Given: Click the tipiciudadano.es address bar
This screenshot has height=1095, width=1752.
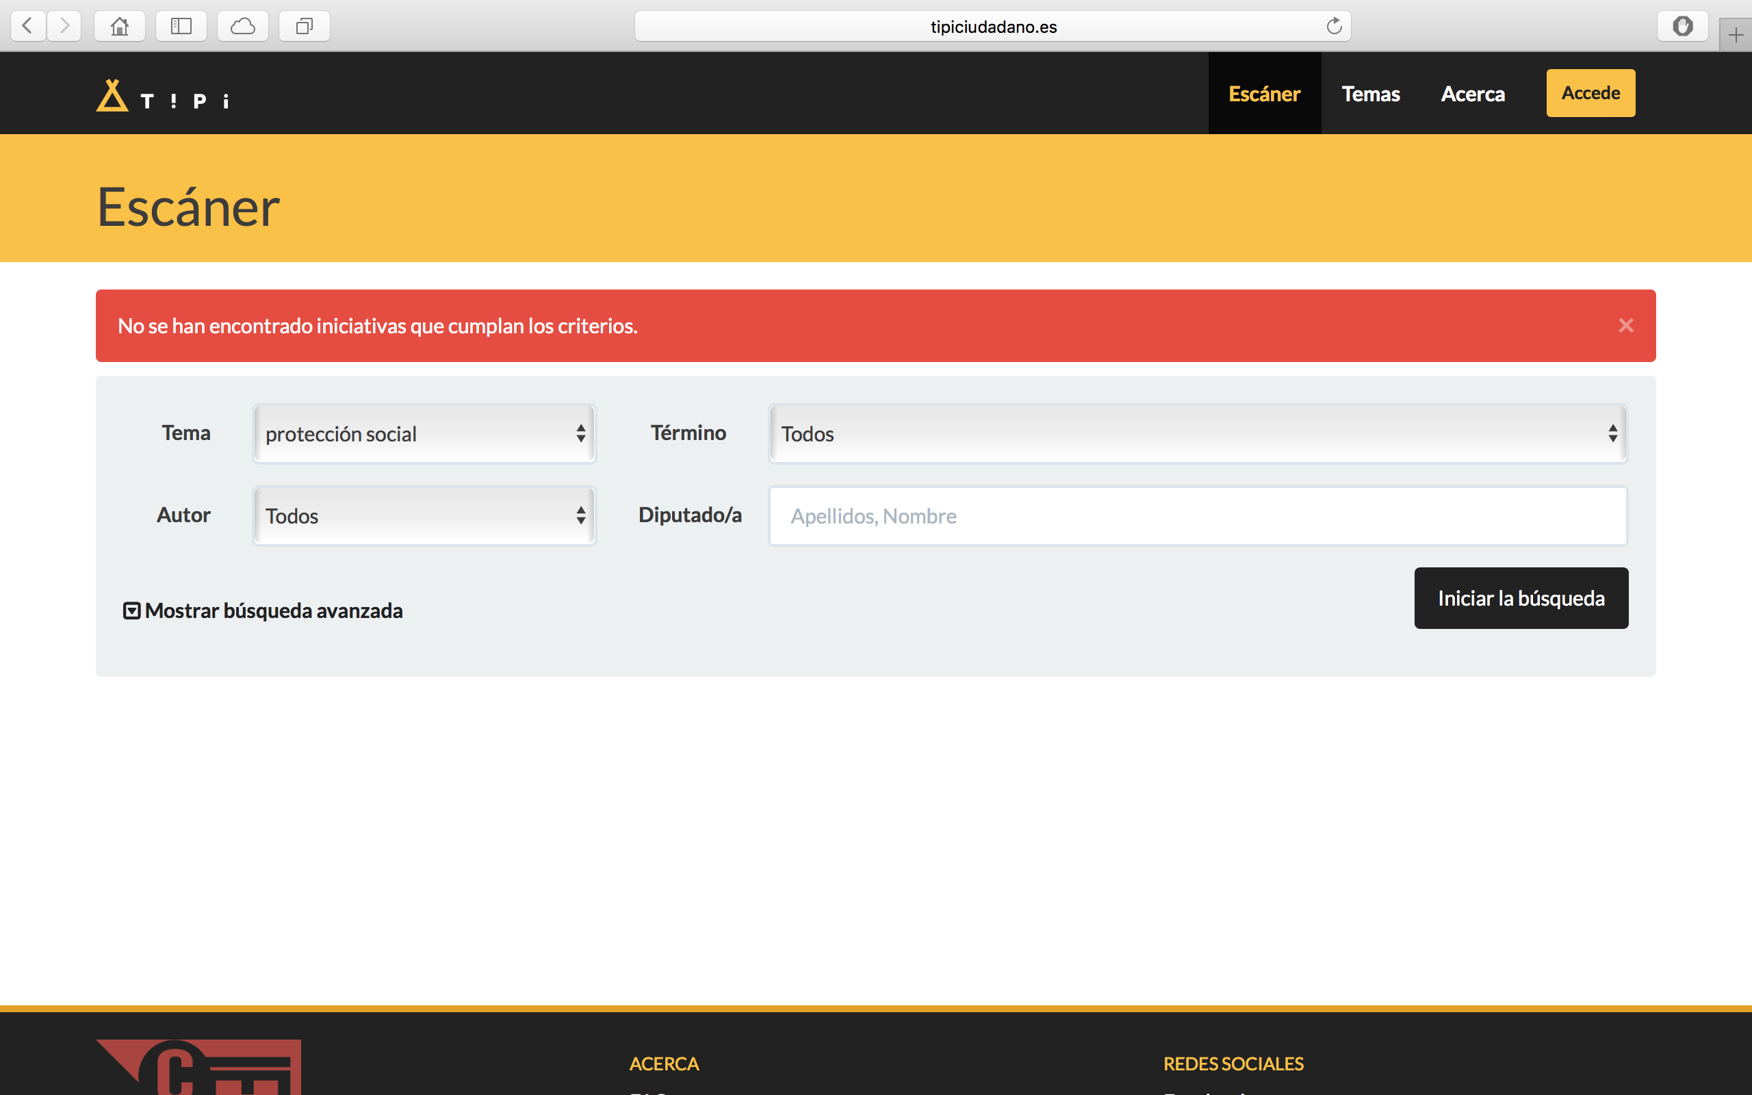Looking at the screenshot, I should 992,26.
